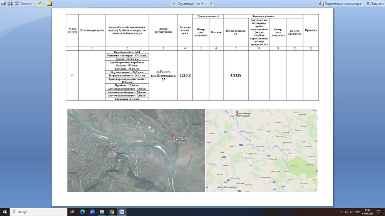385x216 pixels.
Task: Expand the Страница 1 из 1 page dropdown
Action: [x=206, y=3]
